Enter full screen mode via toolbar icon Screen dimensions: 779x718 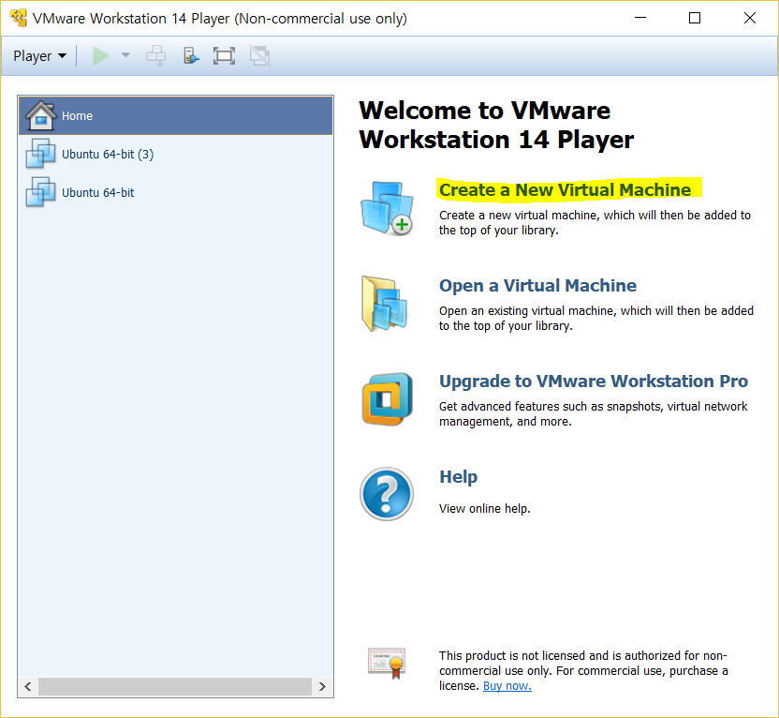click(224, 55)
